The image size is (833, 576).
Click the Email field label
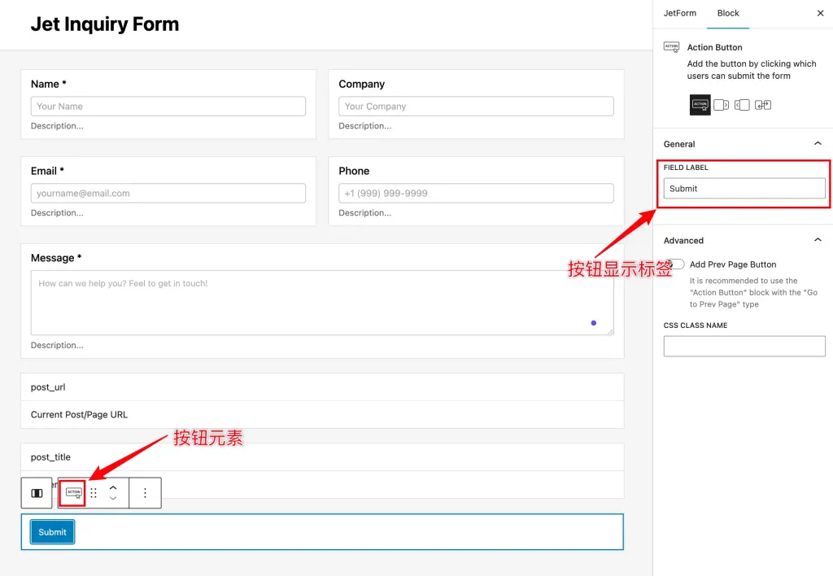tap(47, 171)
